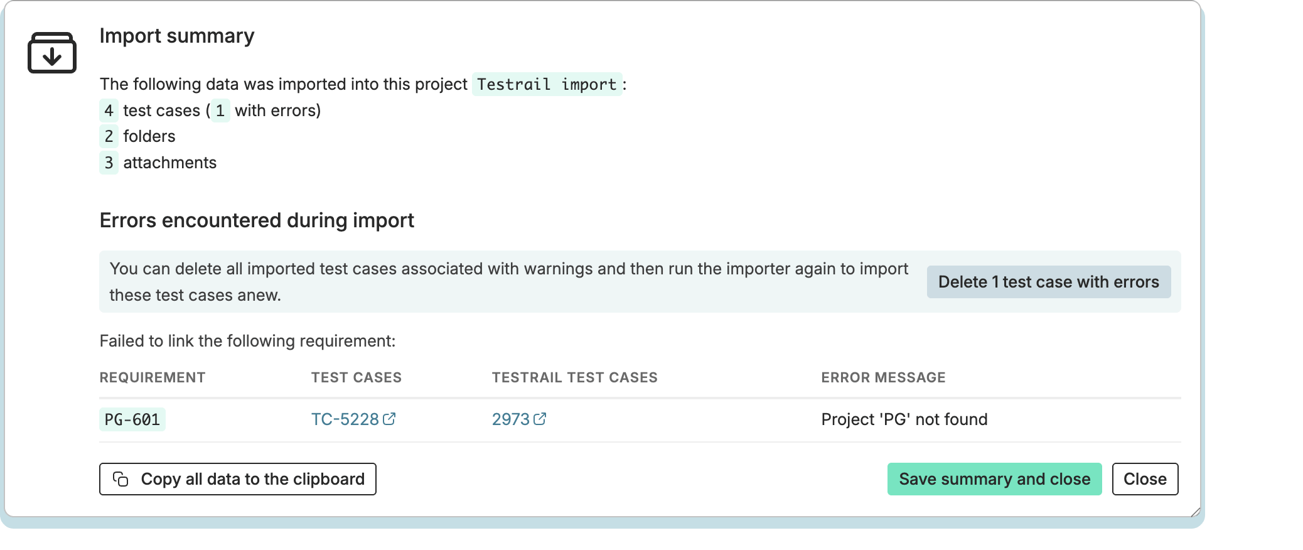Open test case link TC-5228
Image resolution: width=1303 pixels, height=550 pixels.
point(345,419)
